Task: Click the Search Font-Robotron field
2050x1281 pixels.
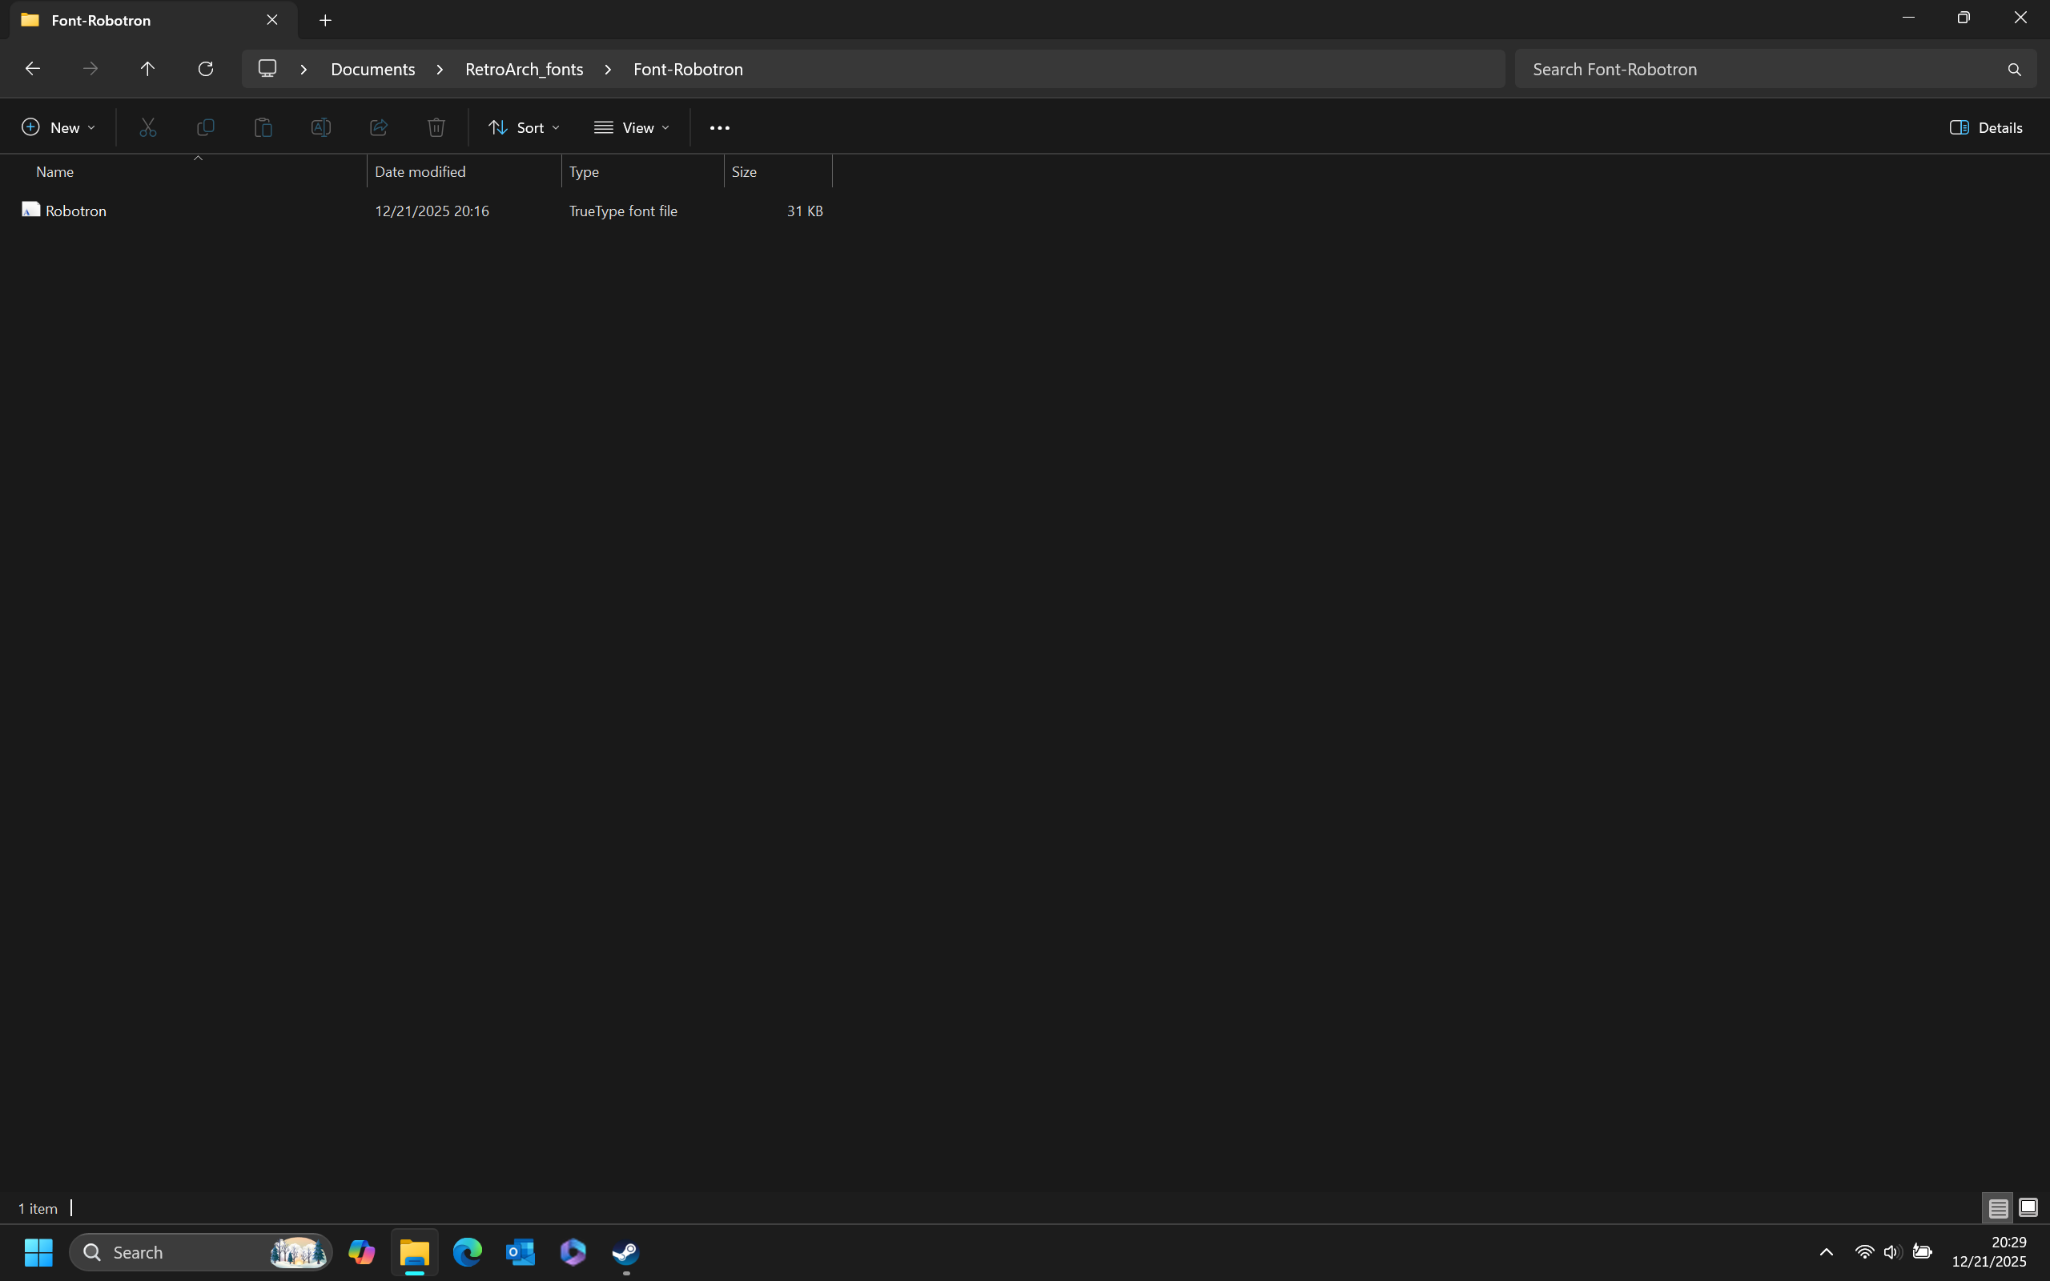Action: [x=1762, y=69]
